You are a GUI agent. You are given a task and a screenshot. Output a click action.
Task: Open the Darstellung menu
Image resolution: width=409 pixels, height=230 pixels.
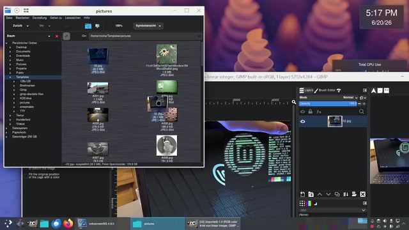(40, 18)
